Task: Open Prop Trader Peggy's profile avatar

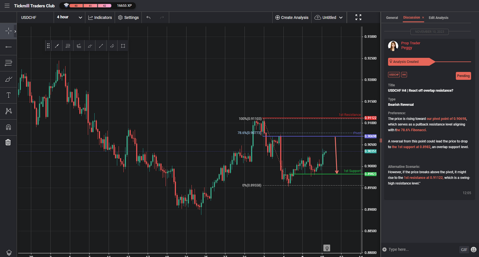Action: click(x=393, y=46)
